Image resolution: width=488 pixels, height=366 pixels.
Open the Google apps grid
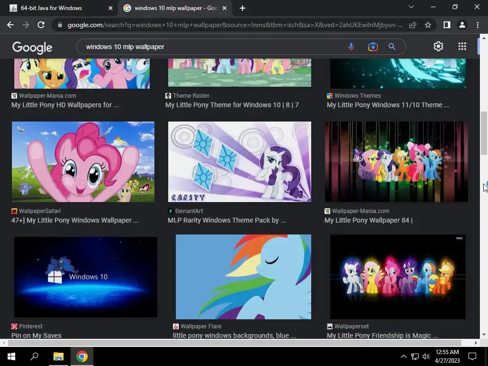462,46
